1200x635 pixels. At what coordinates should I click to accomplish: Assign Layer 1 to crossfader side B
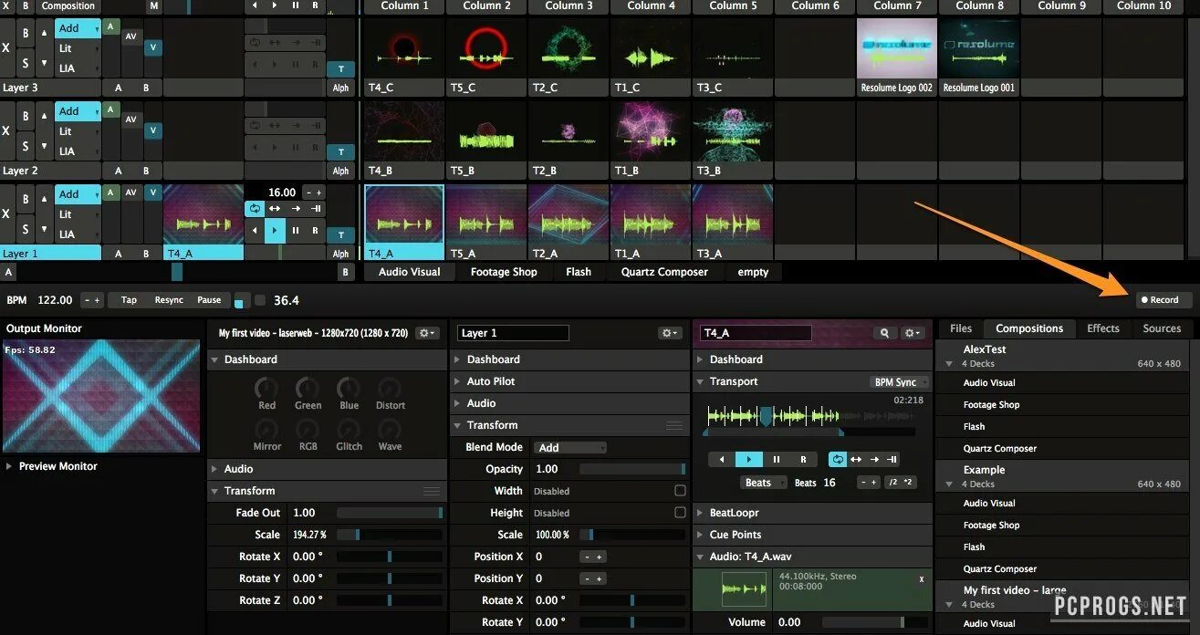coord(145,254)
